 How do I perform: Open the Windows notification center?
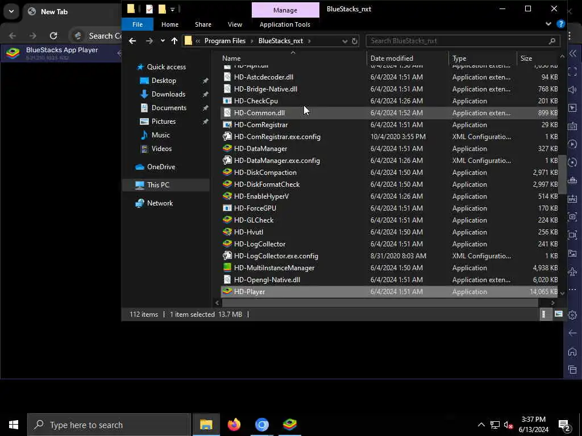tap(564, 425)
